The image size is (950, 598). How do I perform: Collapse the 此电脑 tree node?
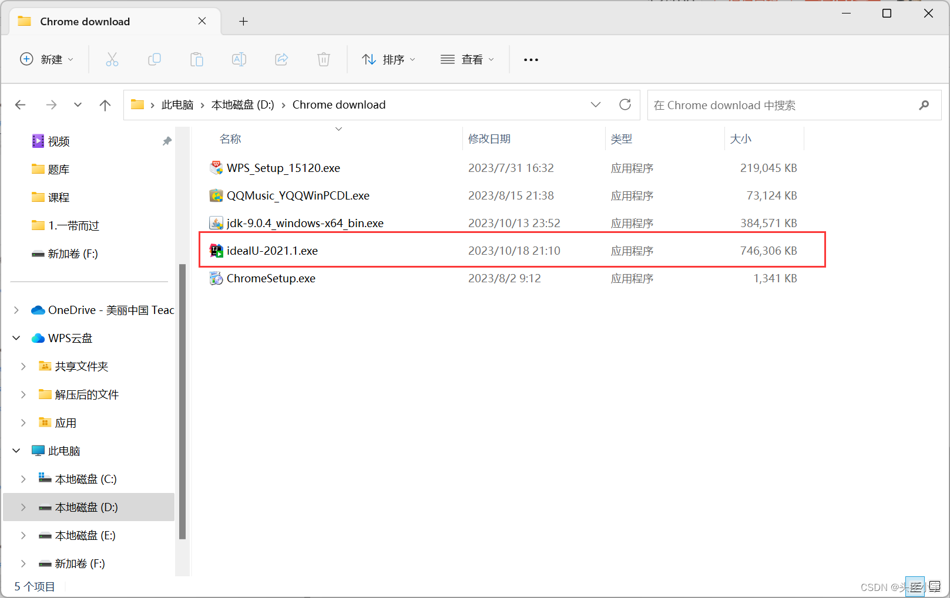pyautogui.click(x=16, y=451)
